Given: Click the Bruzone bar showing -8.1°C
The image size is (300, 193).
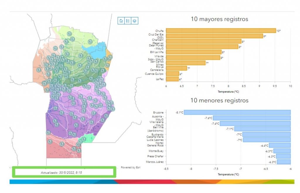Looking at the screenshot, I should click(x=237, y=112).
